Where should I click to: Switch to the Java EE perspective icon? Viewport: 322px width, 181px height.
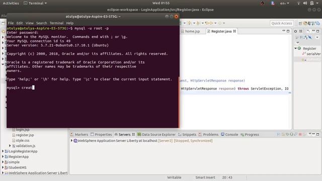[x=305, y=24]
